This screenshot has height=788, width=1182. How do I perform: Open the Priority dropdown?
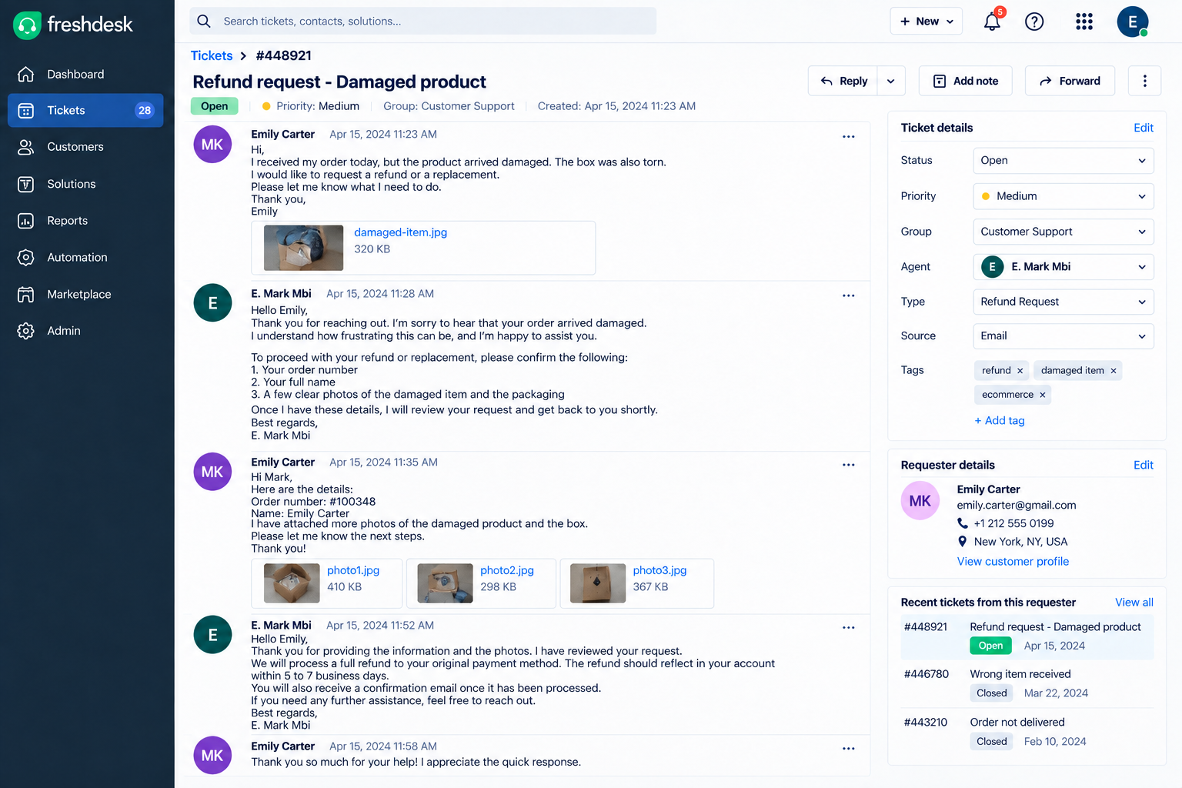[1063, 196]
